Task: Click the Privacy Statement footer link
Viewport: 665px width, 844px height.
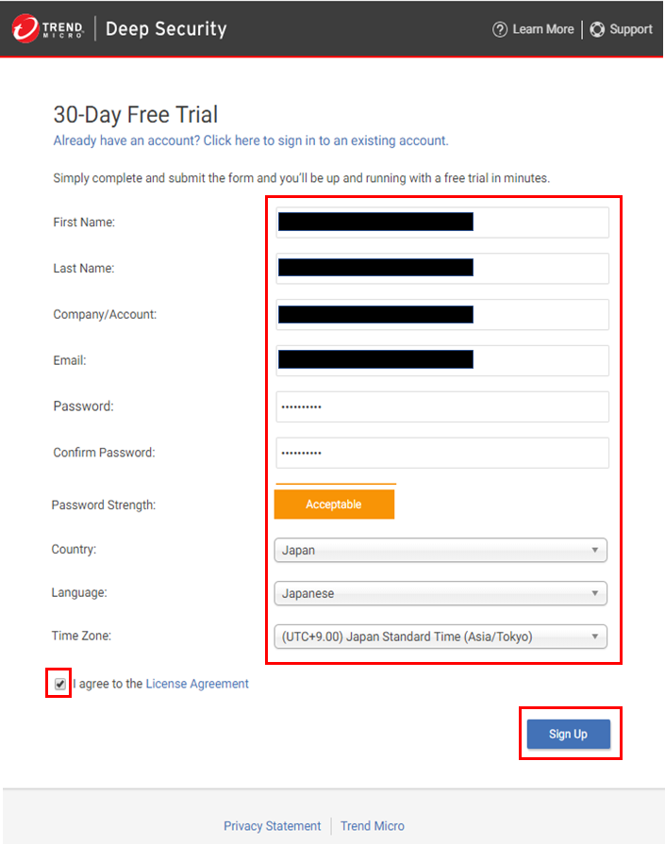Action: [272, 826]
